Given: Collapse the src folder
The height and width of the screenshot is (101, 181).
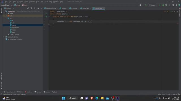Looking at the screenshot, I should pyautogui.click(x=6, y=18).
